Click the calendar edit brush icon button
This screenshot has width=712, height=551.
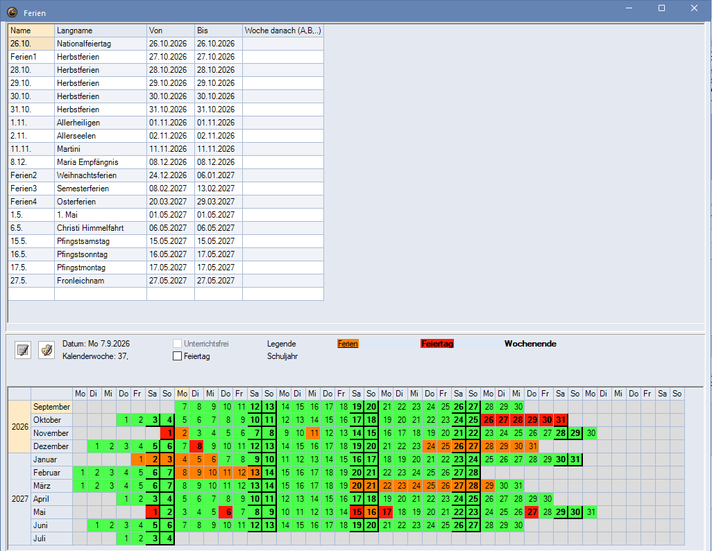(x=46, y=350)
